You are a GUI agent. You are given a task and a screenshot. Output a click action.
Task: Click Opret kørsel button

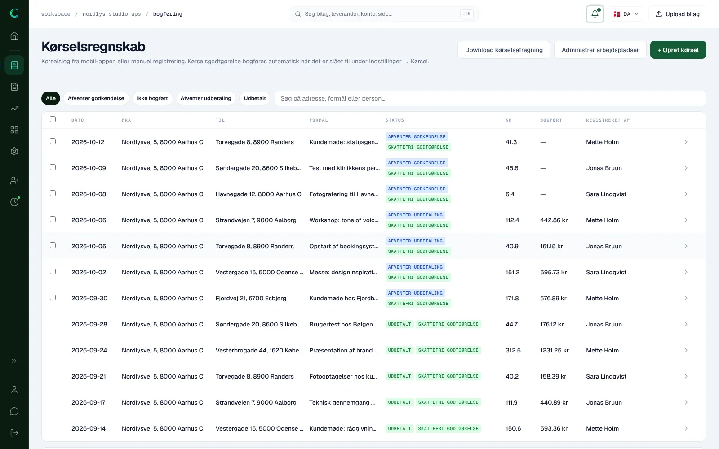tap(678, 50)
